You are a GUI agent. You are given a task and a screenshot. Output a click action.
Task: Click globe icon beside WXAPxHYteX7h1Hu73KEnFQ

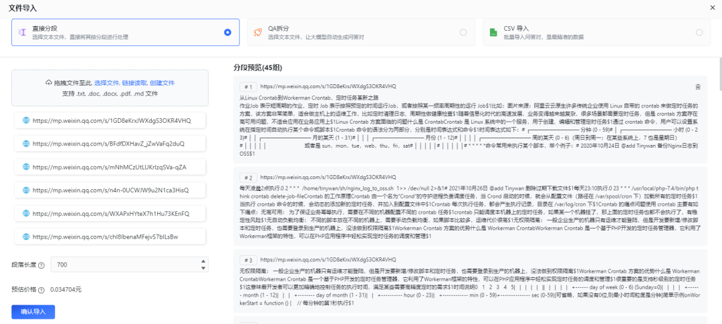coord(26,214)
